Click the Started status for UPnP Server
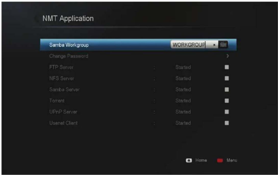The image size is (278, 175). click(183, 112)
